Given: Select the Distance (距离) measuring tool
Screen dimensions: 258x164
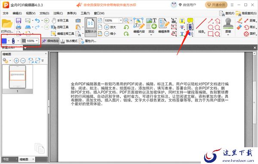Looking at the screenshot, I should click(x=251, y=21).
